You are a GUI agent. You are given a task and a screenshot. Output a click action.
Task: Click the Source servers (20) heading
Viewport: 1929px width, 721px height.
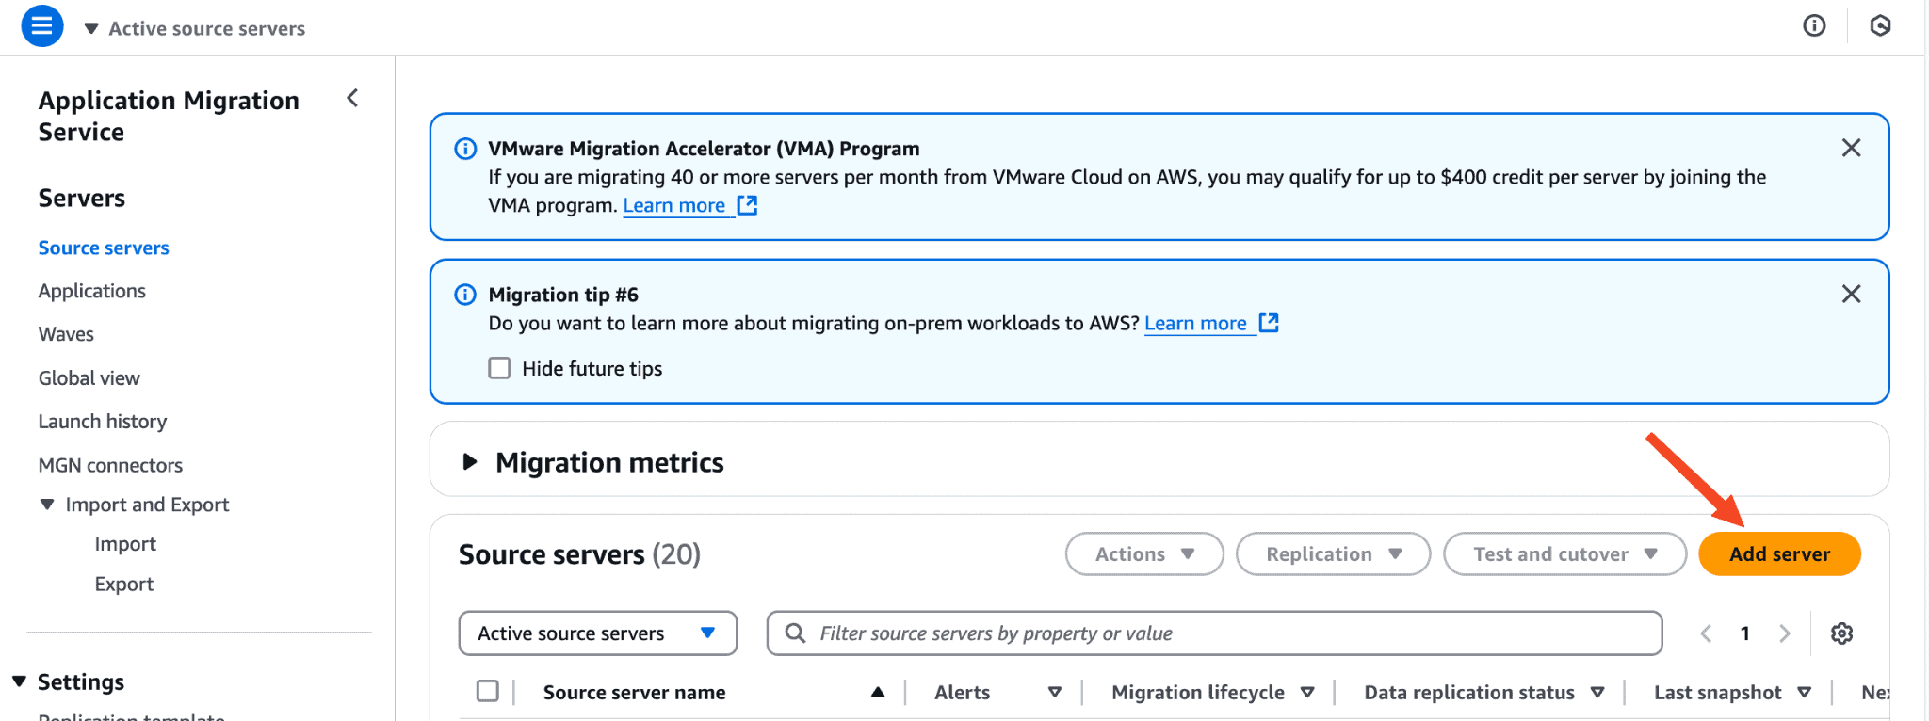pos(579,554)
